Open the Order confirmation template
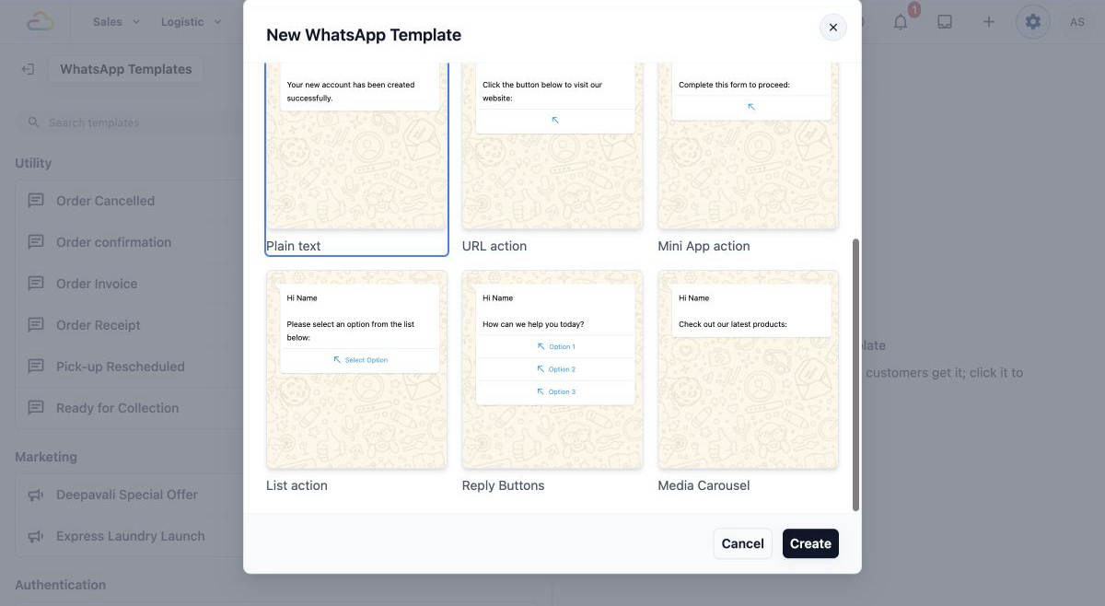This screenshot has width=1105, height=606. pos(129,242)
